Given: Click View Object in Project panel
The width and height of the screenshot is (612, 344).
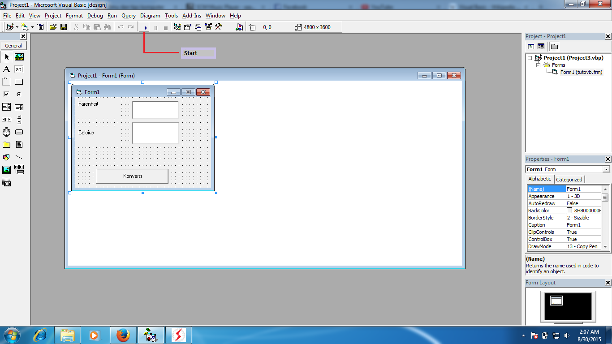Looking at the screenshot, I should point(541,47).
